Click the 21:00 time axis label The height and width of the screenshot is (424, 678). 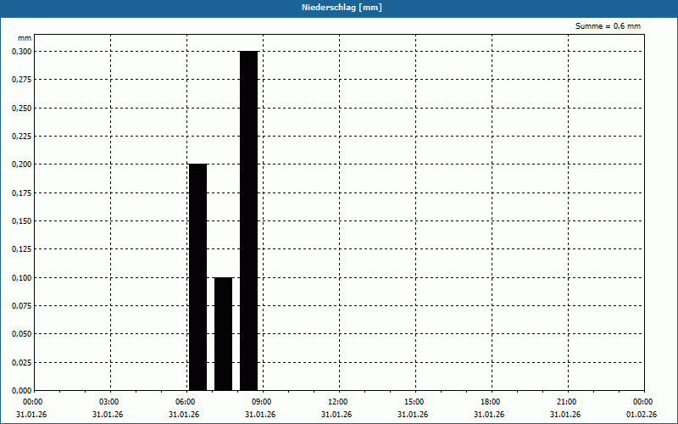click(566, 402)
